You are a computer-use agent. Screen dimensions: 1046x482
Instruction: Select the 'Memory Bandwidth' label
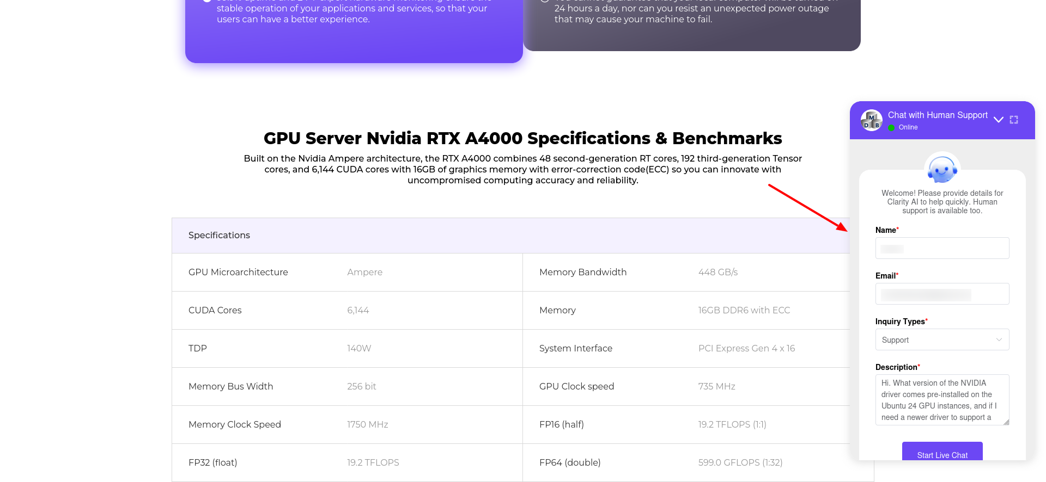pyautogui.click(x=583, y=272)
